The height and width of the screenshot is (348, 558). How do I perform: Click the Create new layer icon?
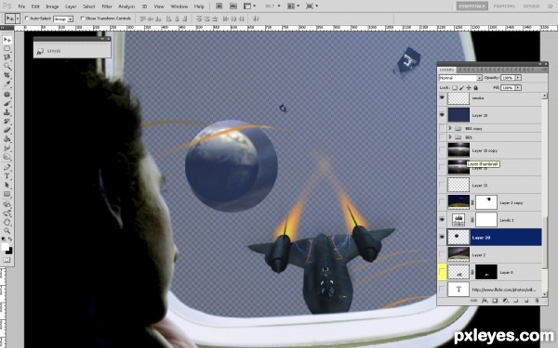(526, 301)
